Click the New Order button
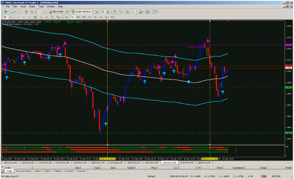This screenshot has width=294, height=179. [x=56, y=12]
